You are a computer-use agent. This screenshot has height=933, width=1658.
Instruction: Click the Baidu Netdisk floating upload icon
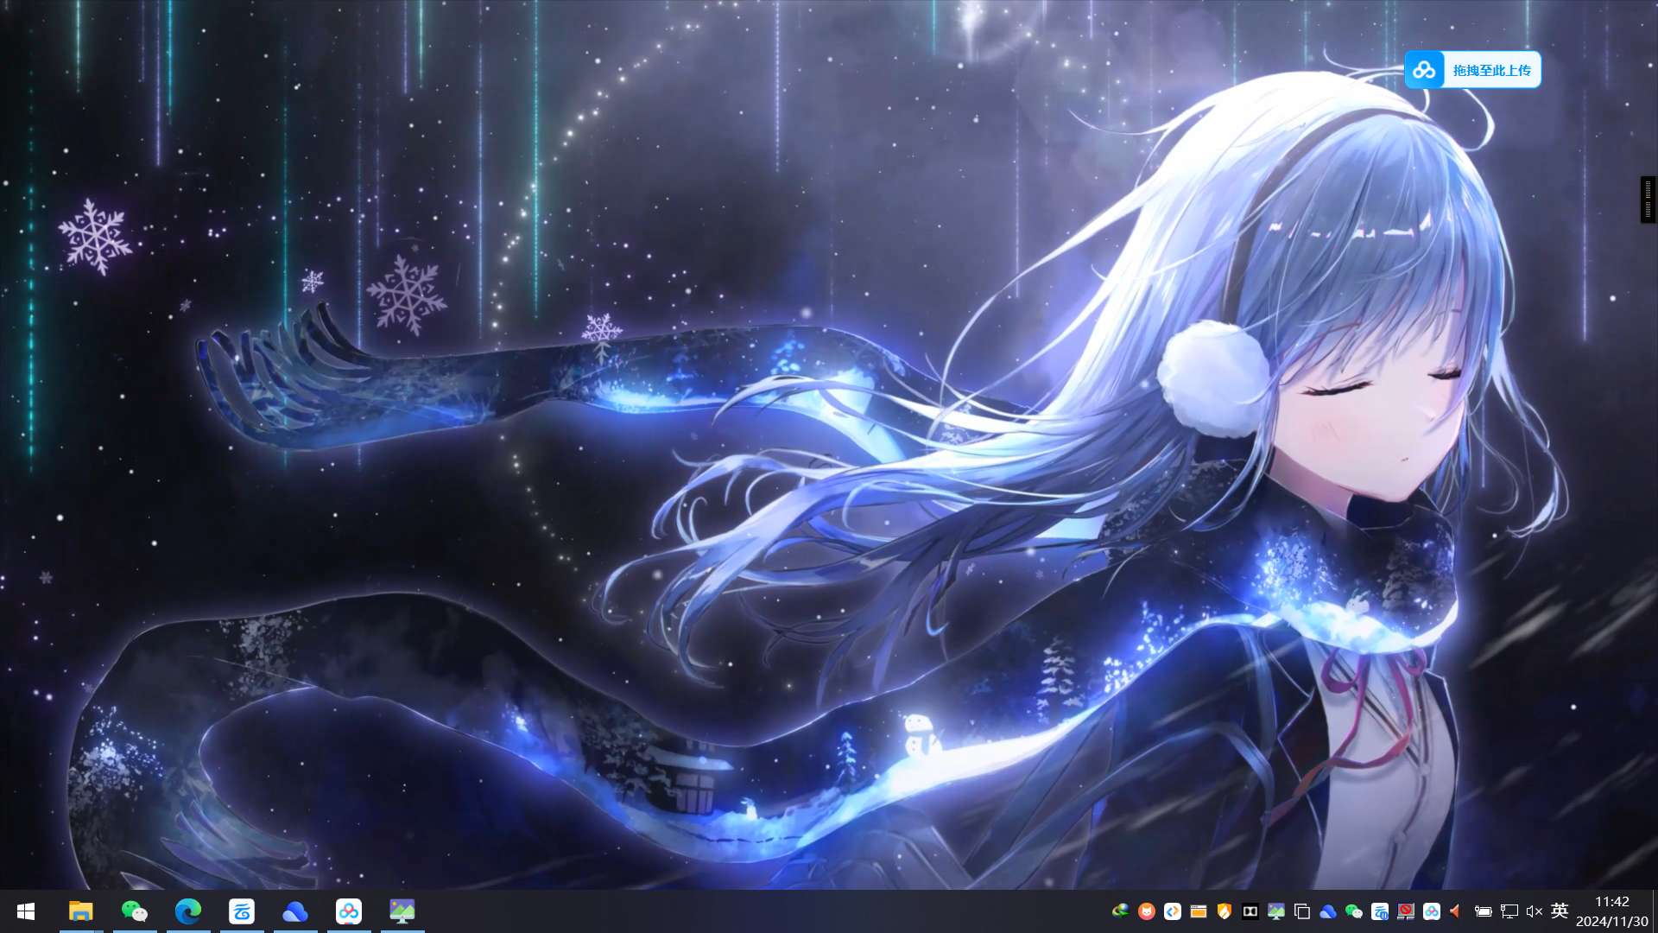point(1425,70)
